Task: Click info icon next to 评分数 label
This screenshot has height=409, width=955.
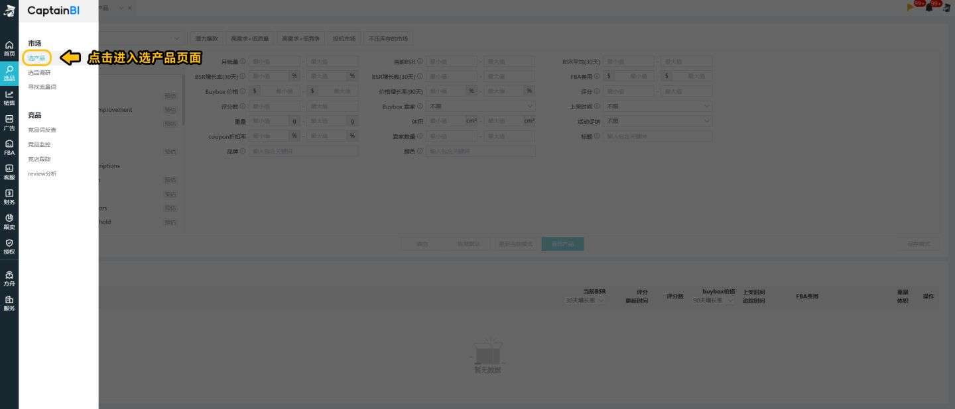Action: [243, 106]
